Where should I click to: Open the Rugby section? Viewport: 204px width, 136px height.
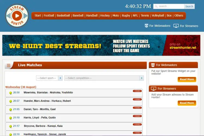(126, 16)
